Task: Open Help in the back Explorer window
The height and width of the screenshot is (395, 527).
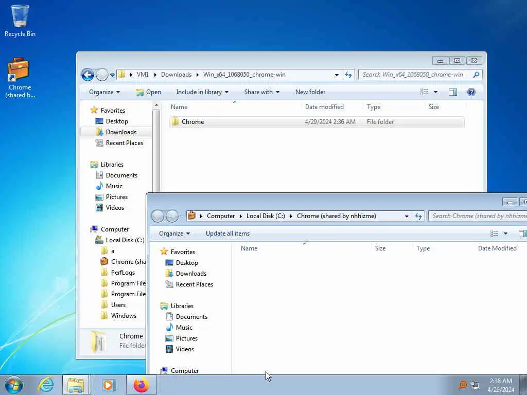Action: [x=471, y=92]
